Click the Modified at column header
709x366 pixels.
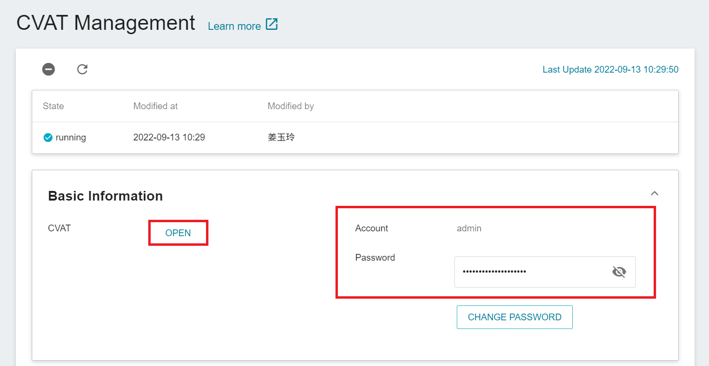coord(155,106)
